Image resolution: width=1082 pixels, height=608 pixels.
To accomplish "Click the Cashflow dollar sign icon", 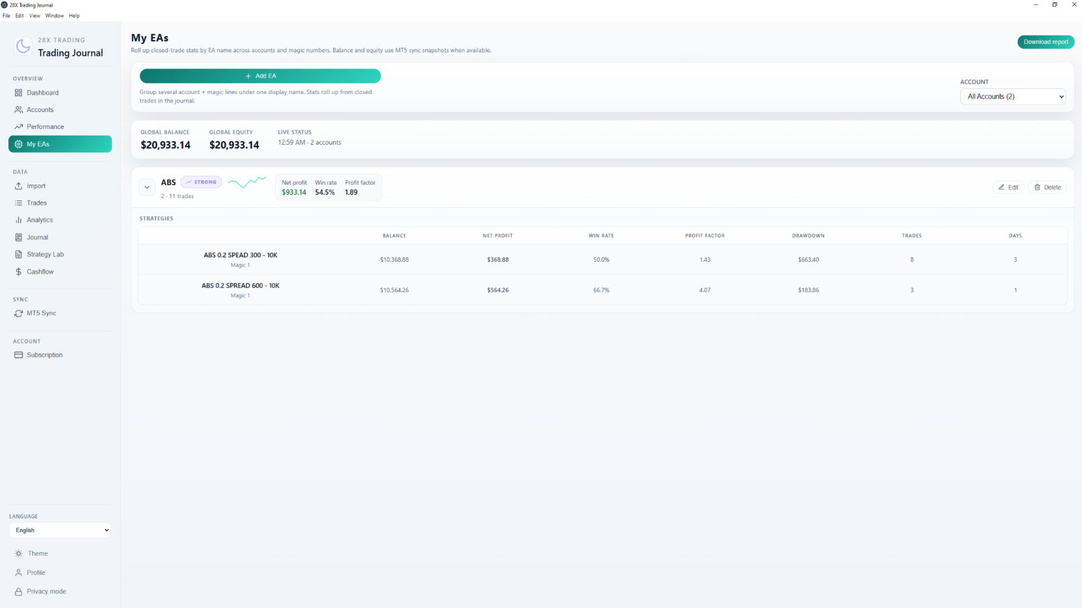I will click(19, 272).
